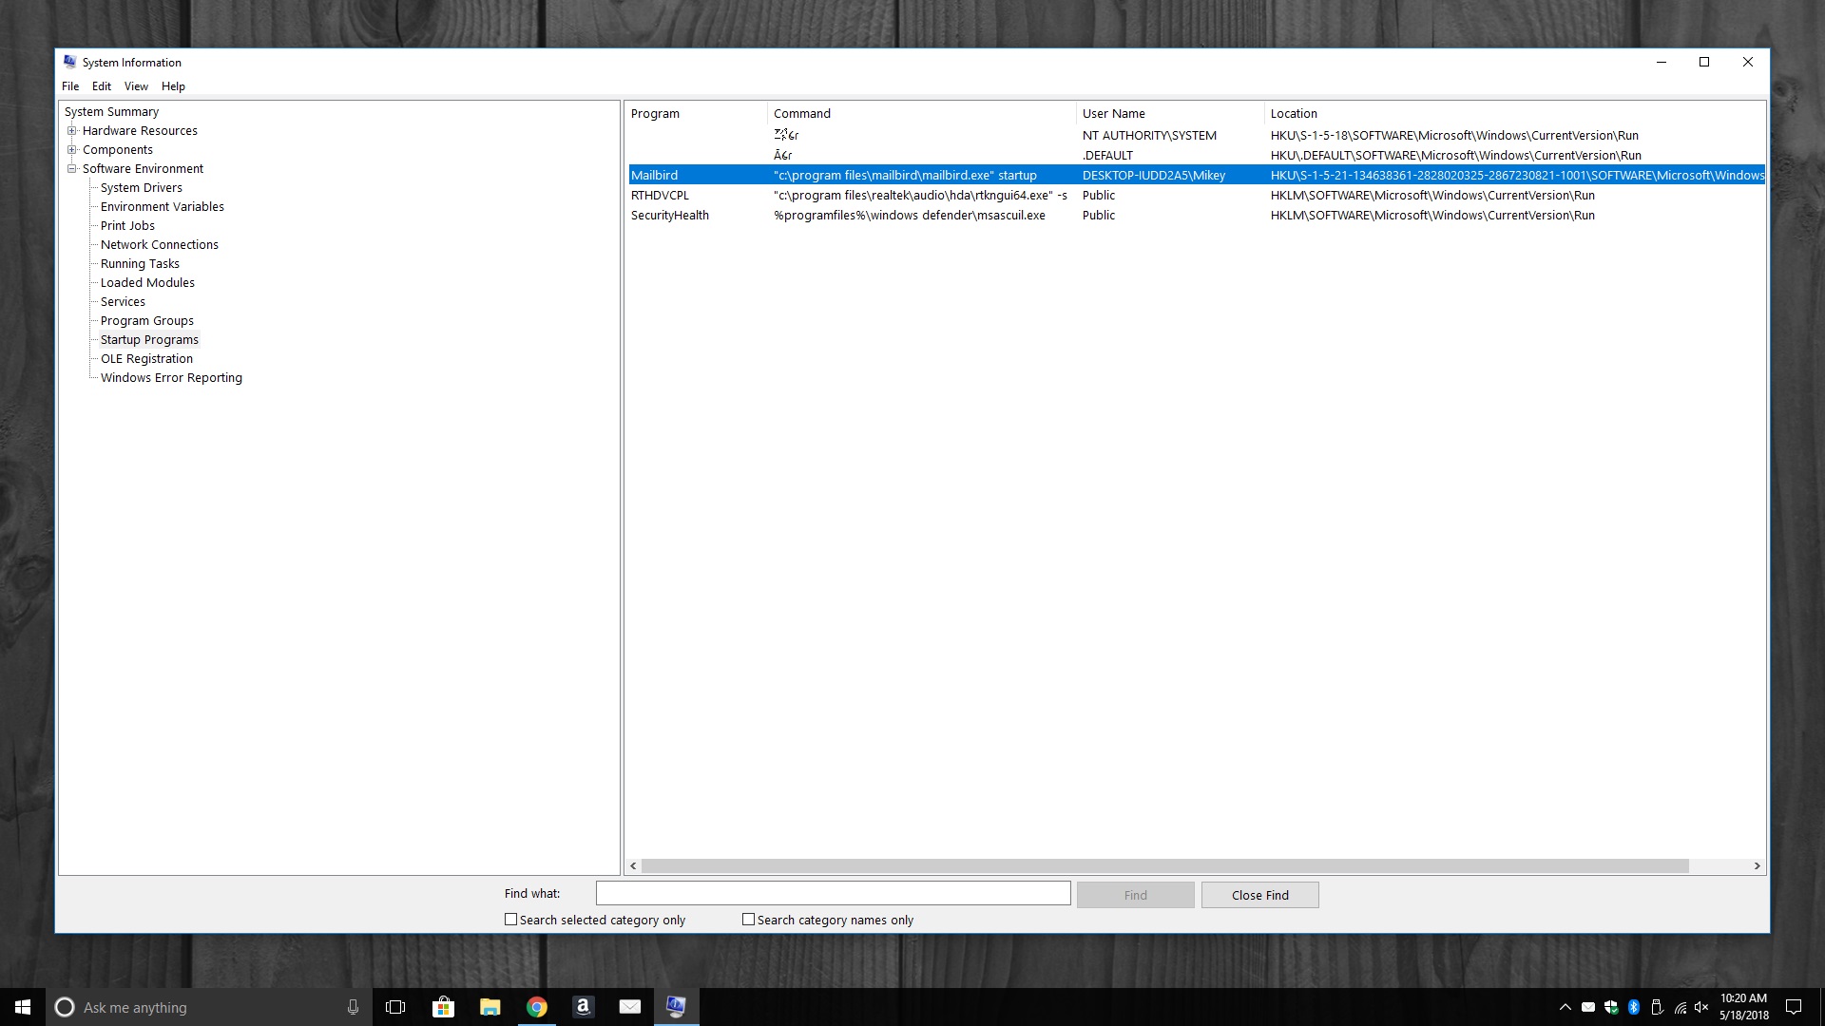Viewport: 1825px width, 1026px height.
Task: Open Chrome from the taskbar
Action: [x=537, y=1007]
